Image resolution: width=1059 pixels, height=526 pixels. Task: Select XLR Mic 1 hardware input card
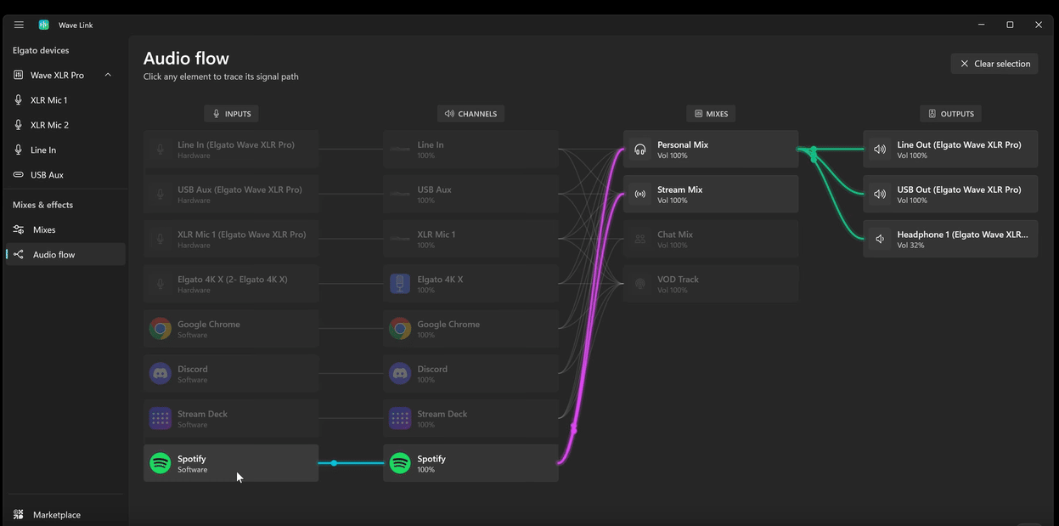[x=231, y=239]
